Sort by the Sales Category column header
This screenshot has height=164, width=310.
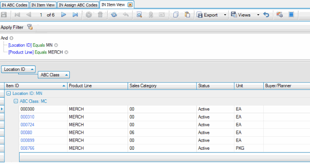point(162,86)
